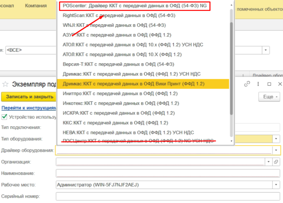Viewport: 283px width, 203px height.
Task: Click <ВСЕ> filter field
Action: click(31, 50)
